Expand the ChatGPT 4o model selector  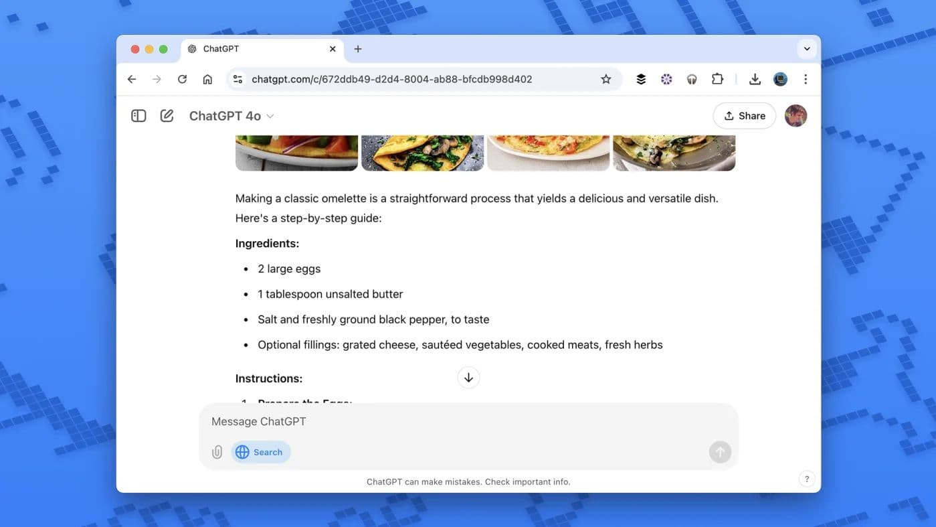pyautogui.click(x=231, y=116)
